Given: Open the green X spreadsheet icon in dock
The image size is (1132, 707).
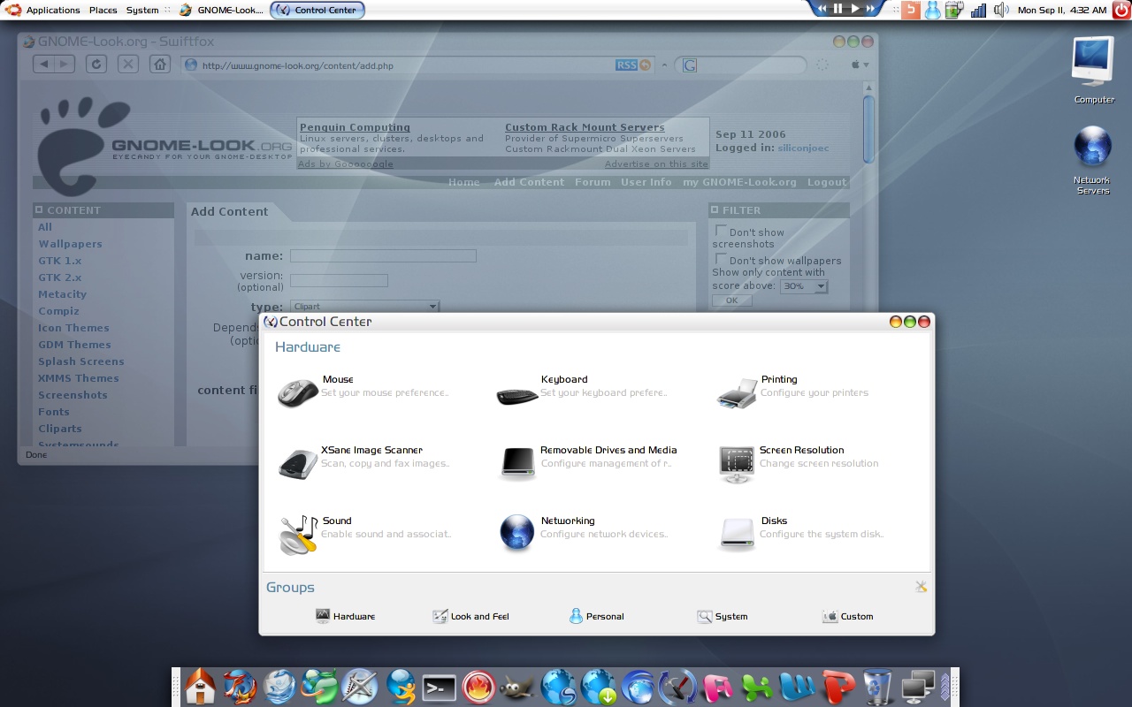Looking at the screenshot, I should click(x=757, y=688).
